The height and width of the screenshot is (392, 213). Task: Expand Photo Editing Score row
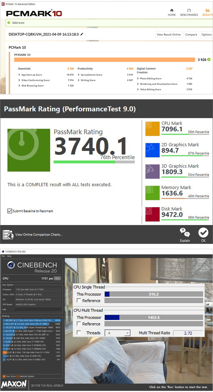point(138,78)
